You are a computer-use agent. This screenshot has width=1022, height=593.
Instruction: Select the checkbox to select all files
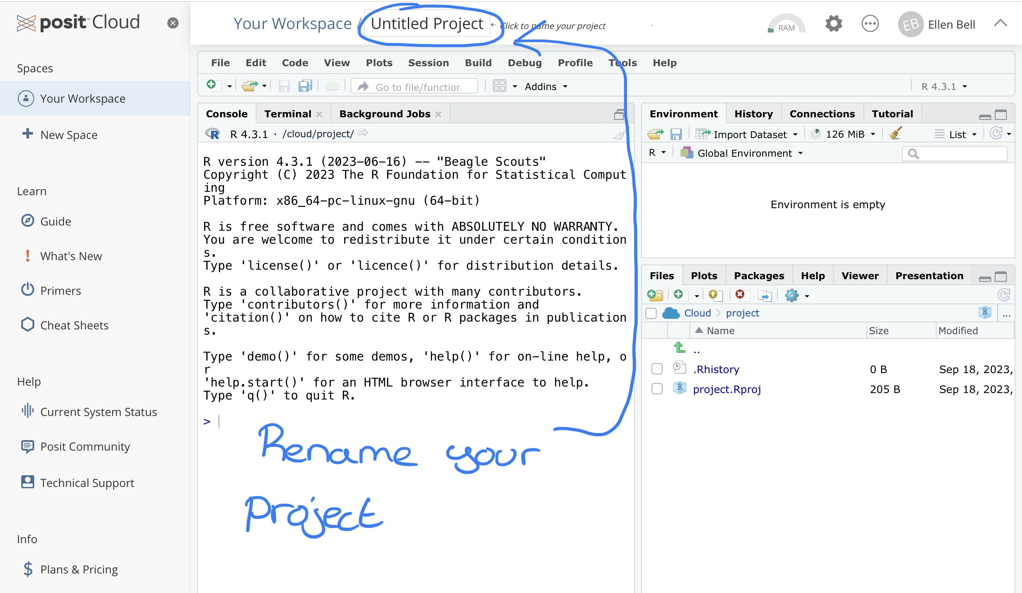point(651,313)
